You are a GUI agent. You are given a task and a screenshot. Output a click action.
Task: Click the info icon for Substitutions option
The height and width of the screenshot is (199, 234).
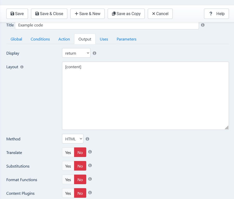click(90, 165)
